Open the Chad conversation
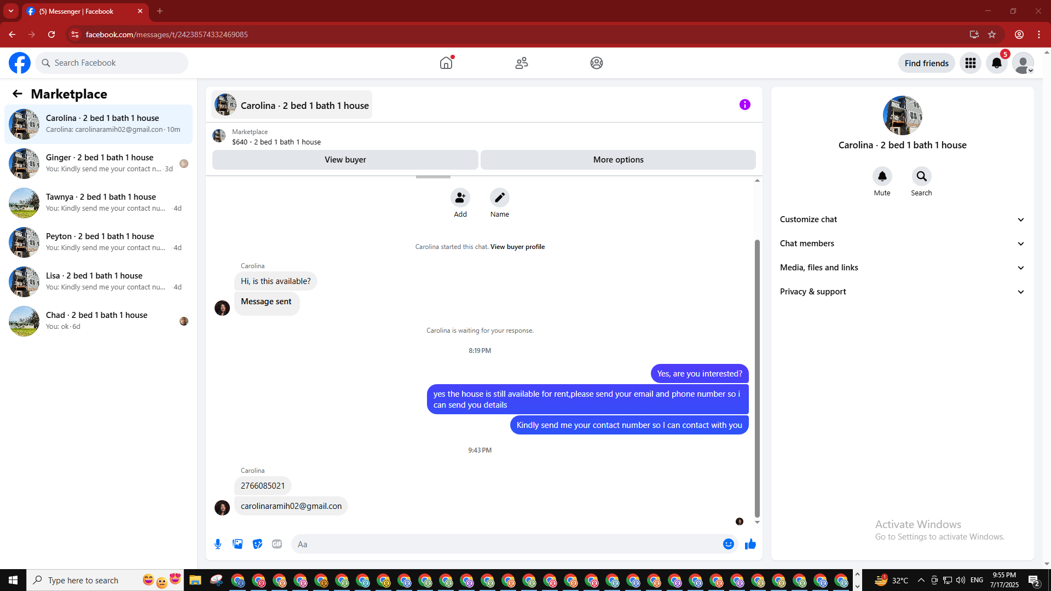Screen dimensions: 1051x591 coord(99,321)
